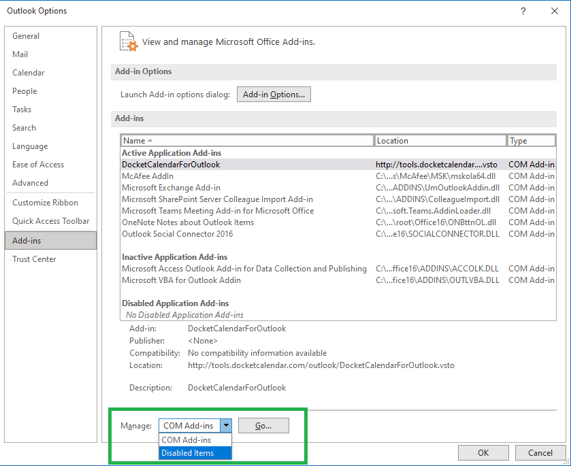Image resolution: width=571 pixels, height=466 pixels.
Task: Choose Disabled Items from Manage list
Action: coord(195,453)
